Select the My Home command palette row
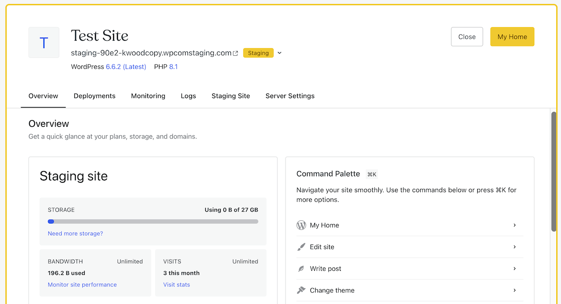Viewport: 561px width, 304px height. [x=410, y=225]
